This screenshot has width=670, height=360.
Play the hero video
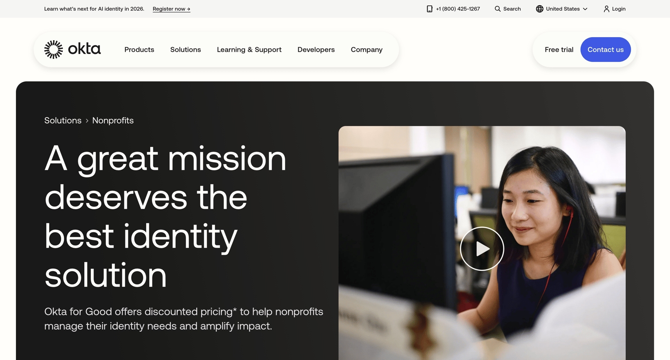coord(482,249)
